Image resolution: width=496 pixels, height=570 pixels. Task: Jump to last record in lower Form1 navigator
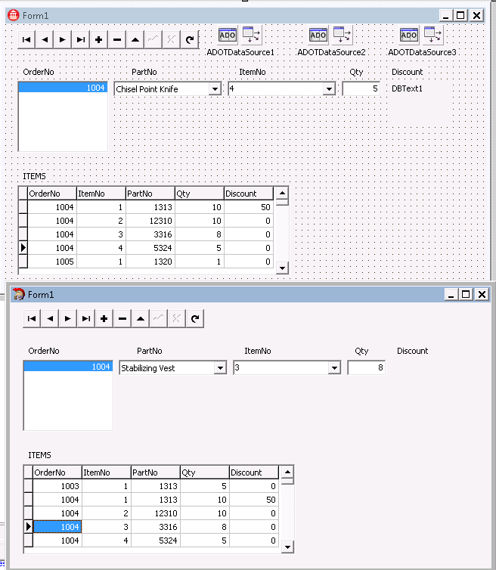(x=86, y=319)
